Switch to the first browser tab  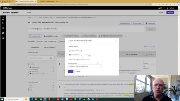(26, 1)
